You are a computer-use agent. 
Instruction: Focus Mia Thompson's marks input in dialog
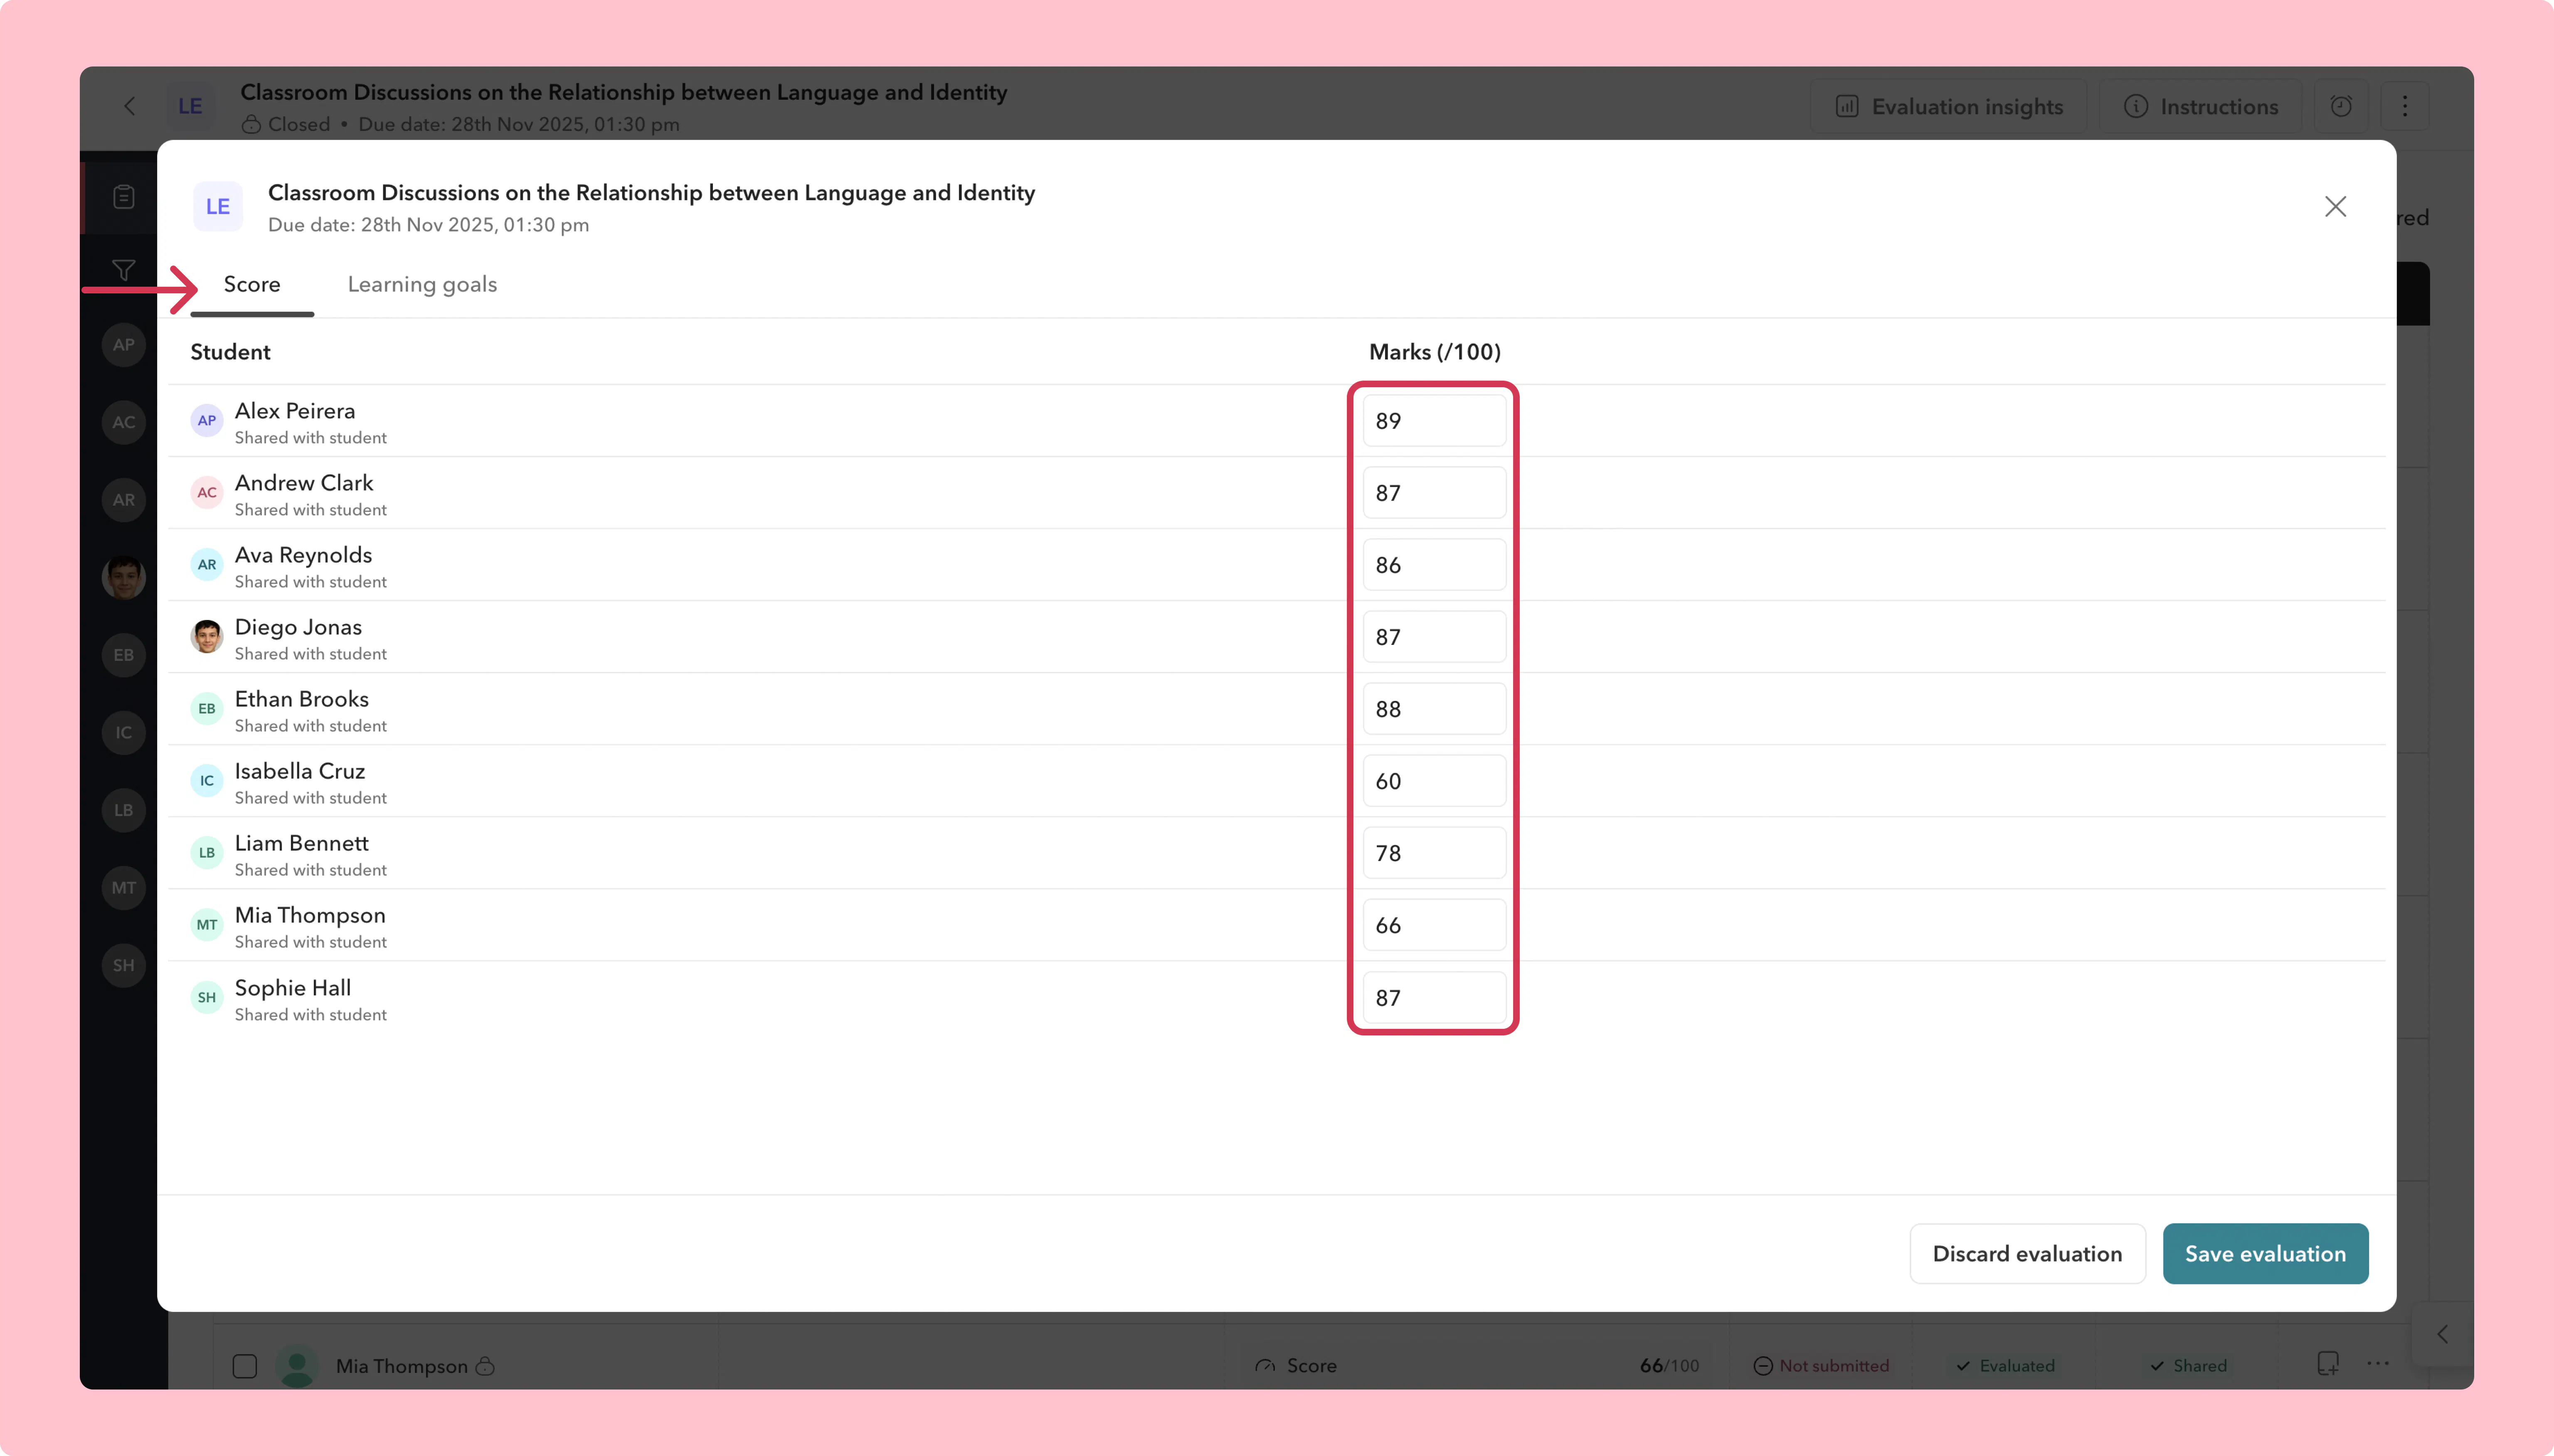coord(1434,925)
